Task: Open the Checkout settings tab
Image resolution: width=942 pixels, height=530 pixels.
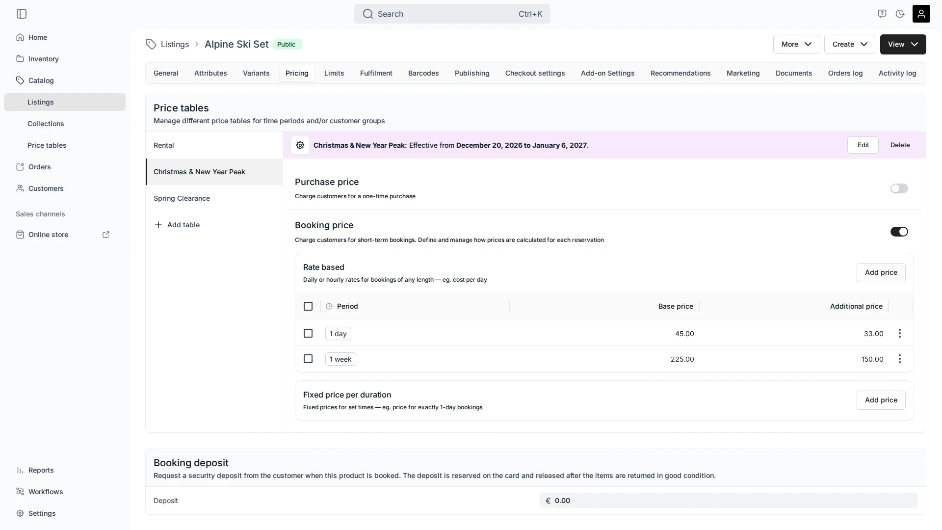Action: pos(535,73)
